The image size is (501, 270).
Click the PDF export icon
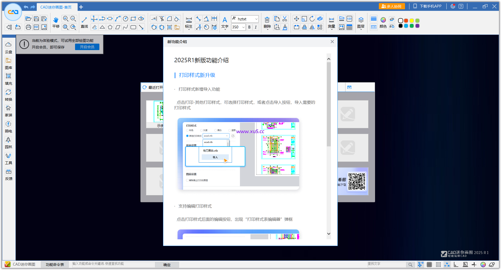click(x=36, y=27)
